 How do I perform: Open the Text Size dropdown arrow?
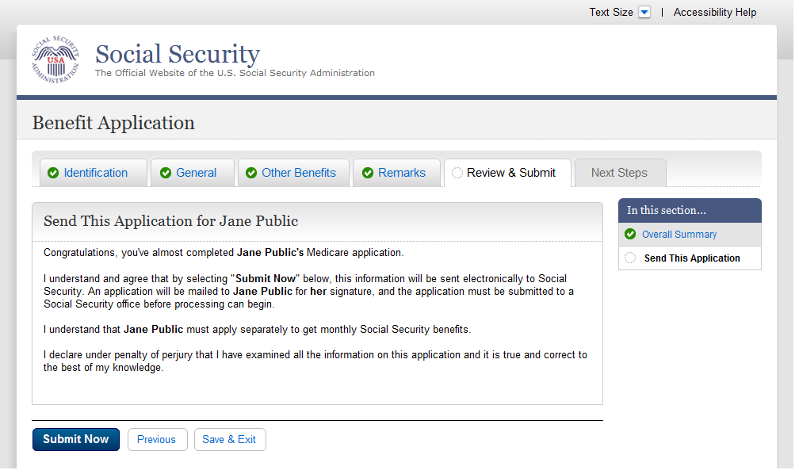(x=644, y=13)
